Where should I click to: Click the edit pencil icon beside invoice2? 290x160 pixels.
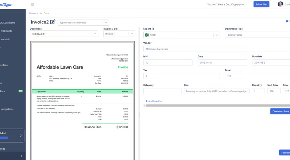coord(52,22)
